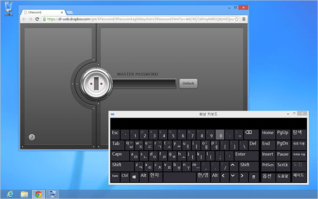The height and width of the screenshot is (199, 318).
Task: Toggle the 한/영 language key
Action: pyautogui.click(x=203, y=177)
